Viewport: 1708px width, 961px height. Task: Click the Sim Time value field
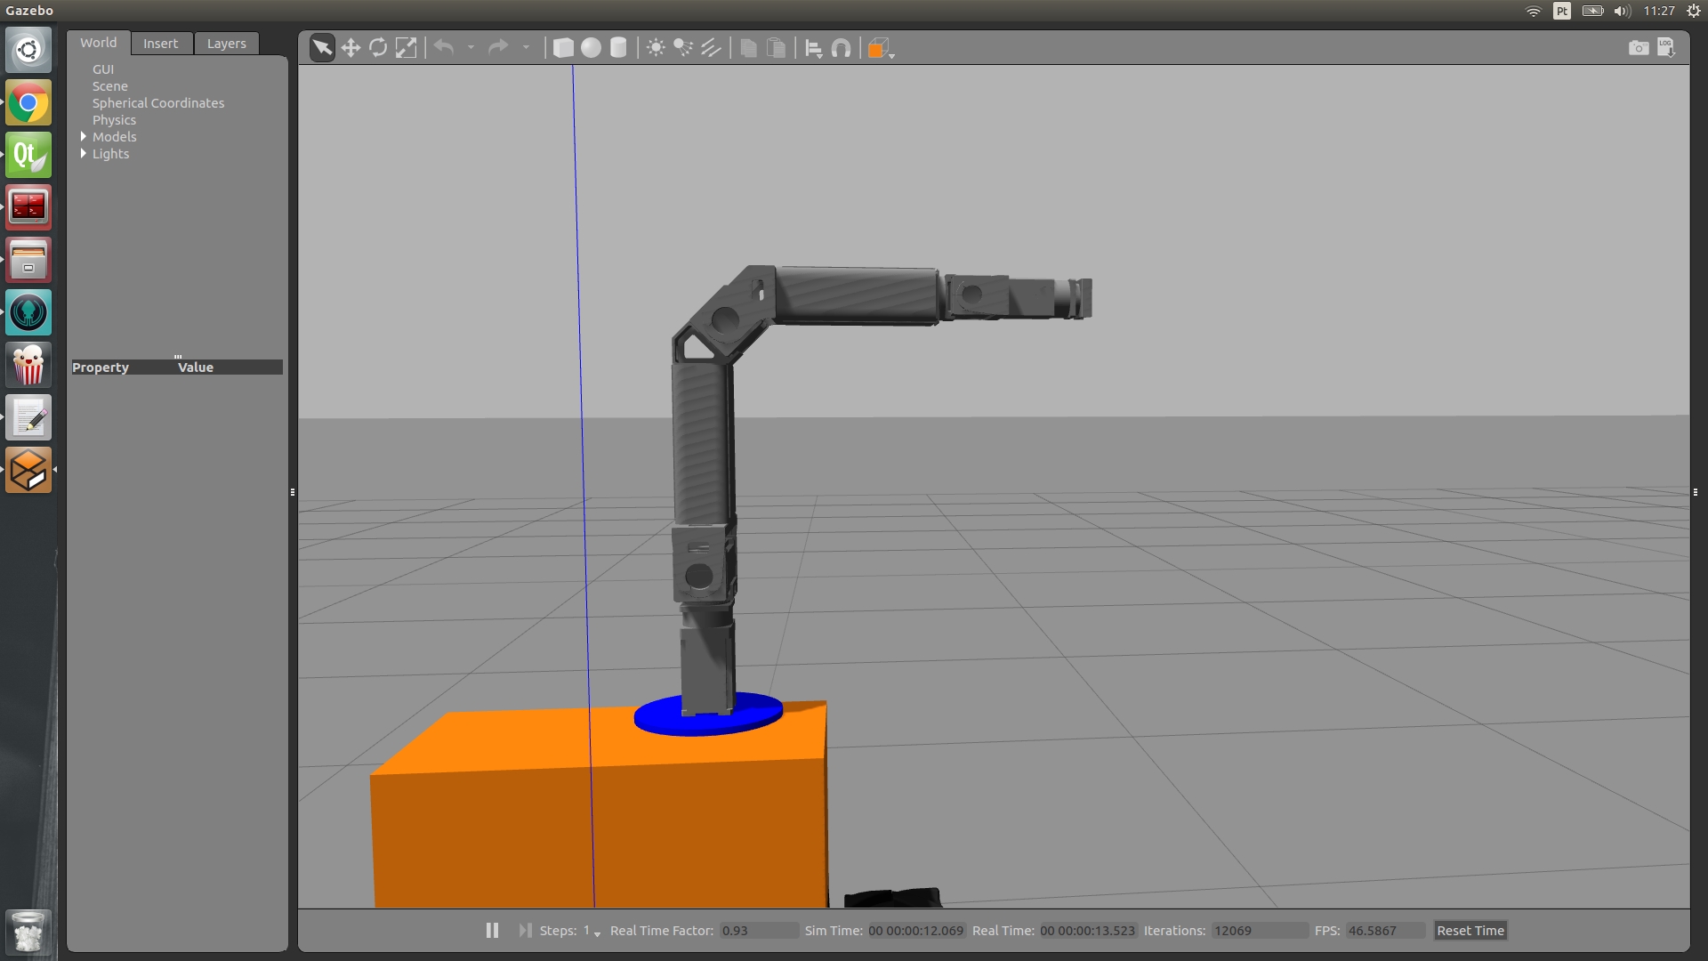915,931
